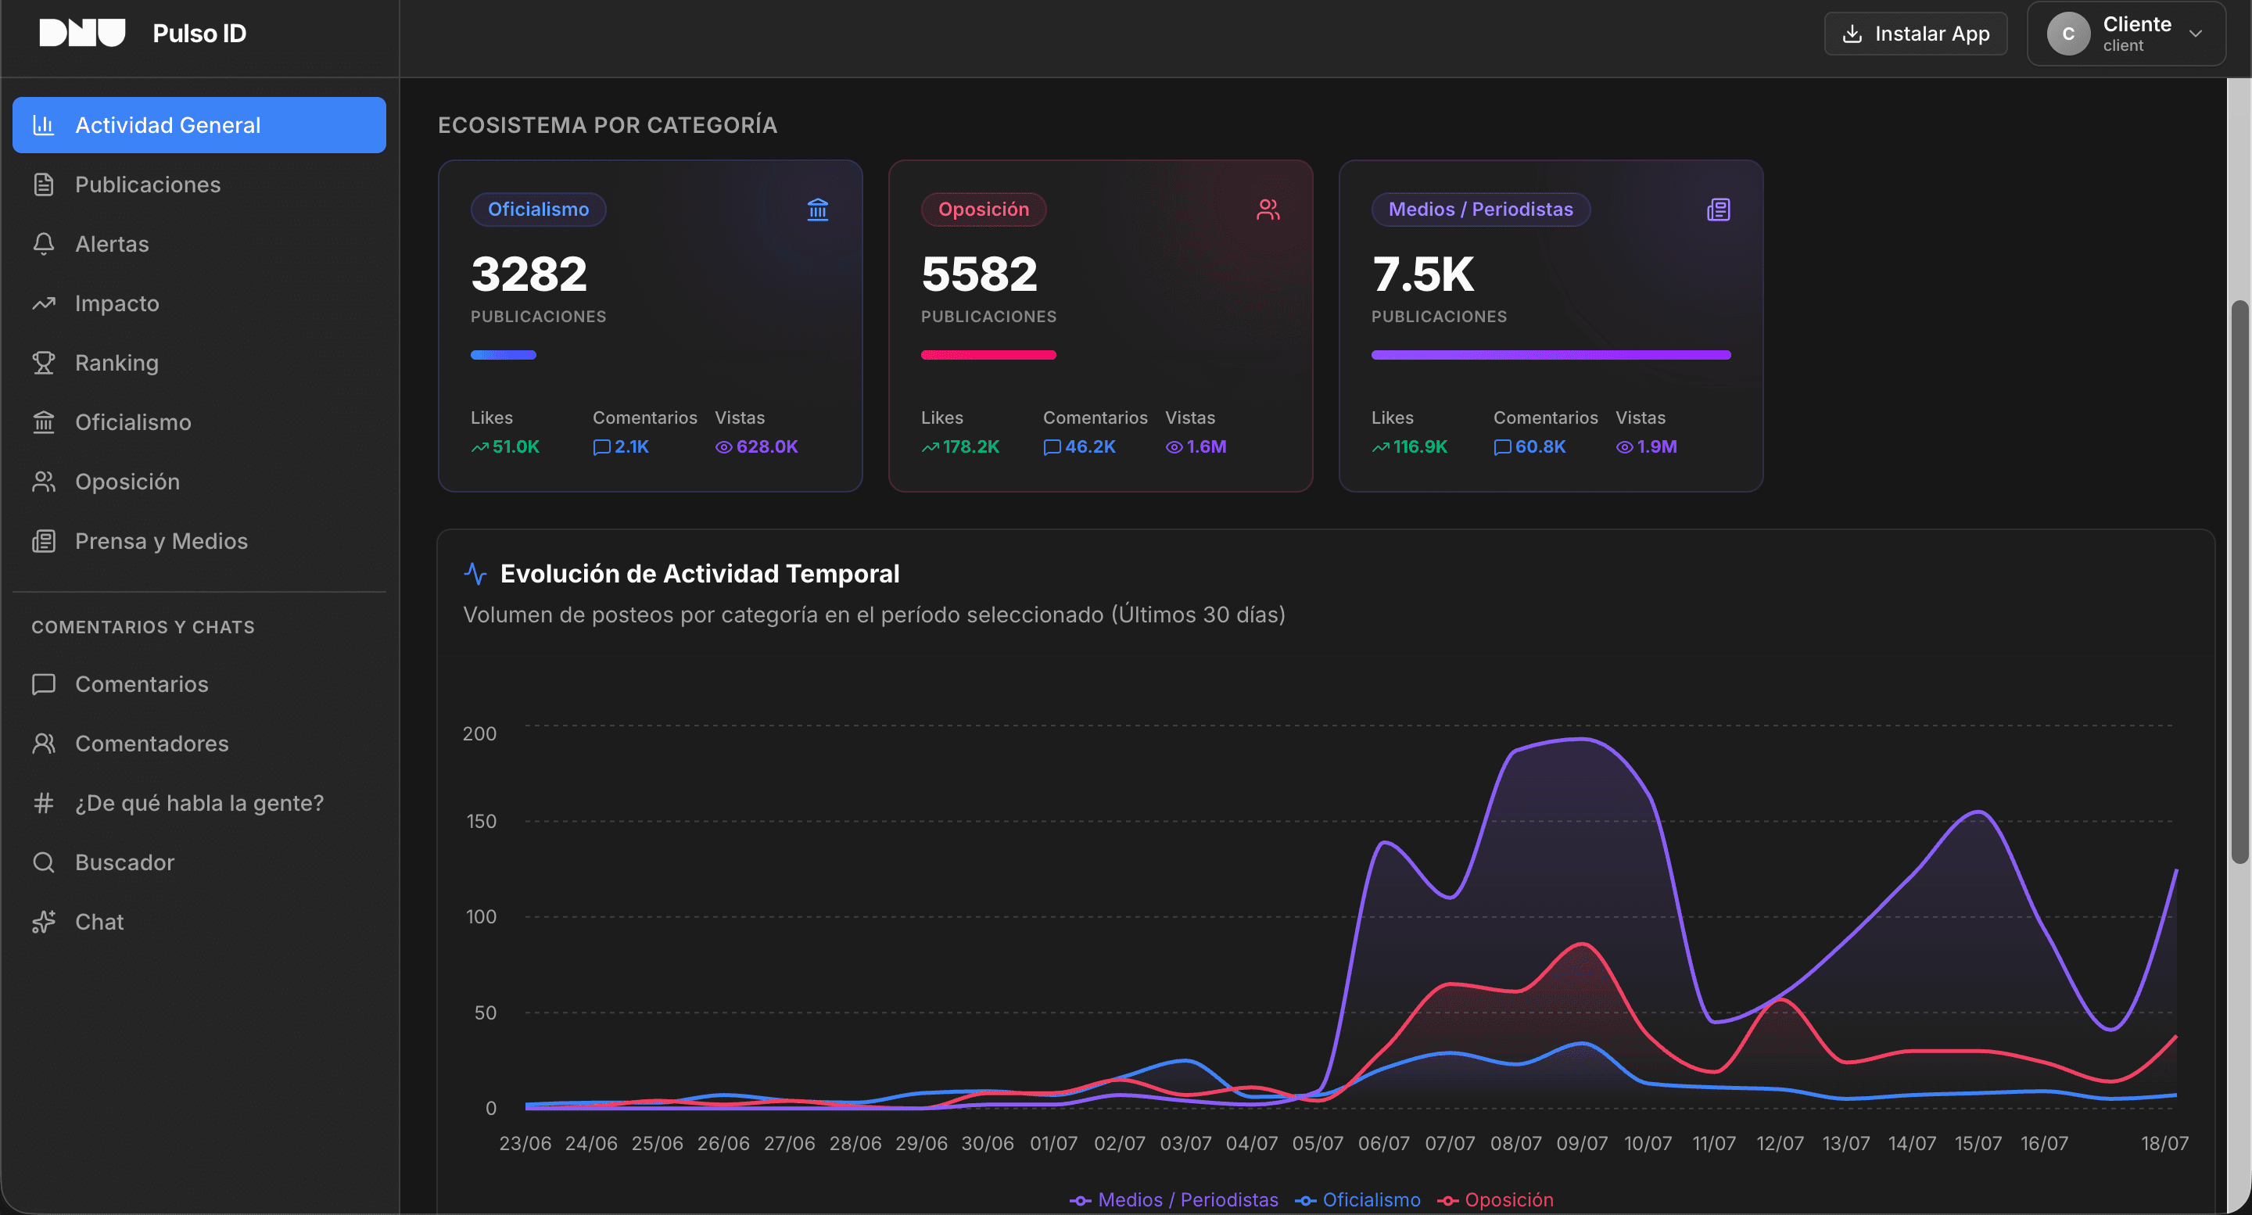Click the 3282 publicaciones value
Screen dimensions: 2252x1215
pos(529,274)
